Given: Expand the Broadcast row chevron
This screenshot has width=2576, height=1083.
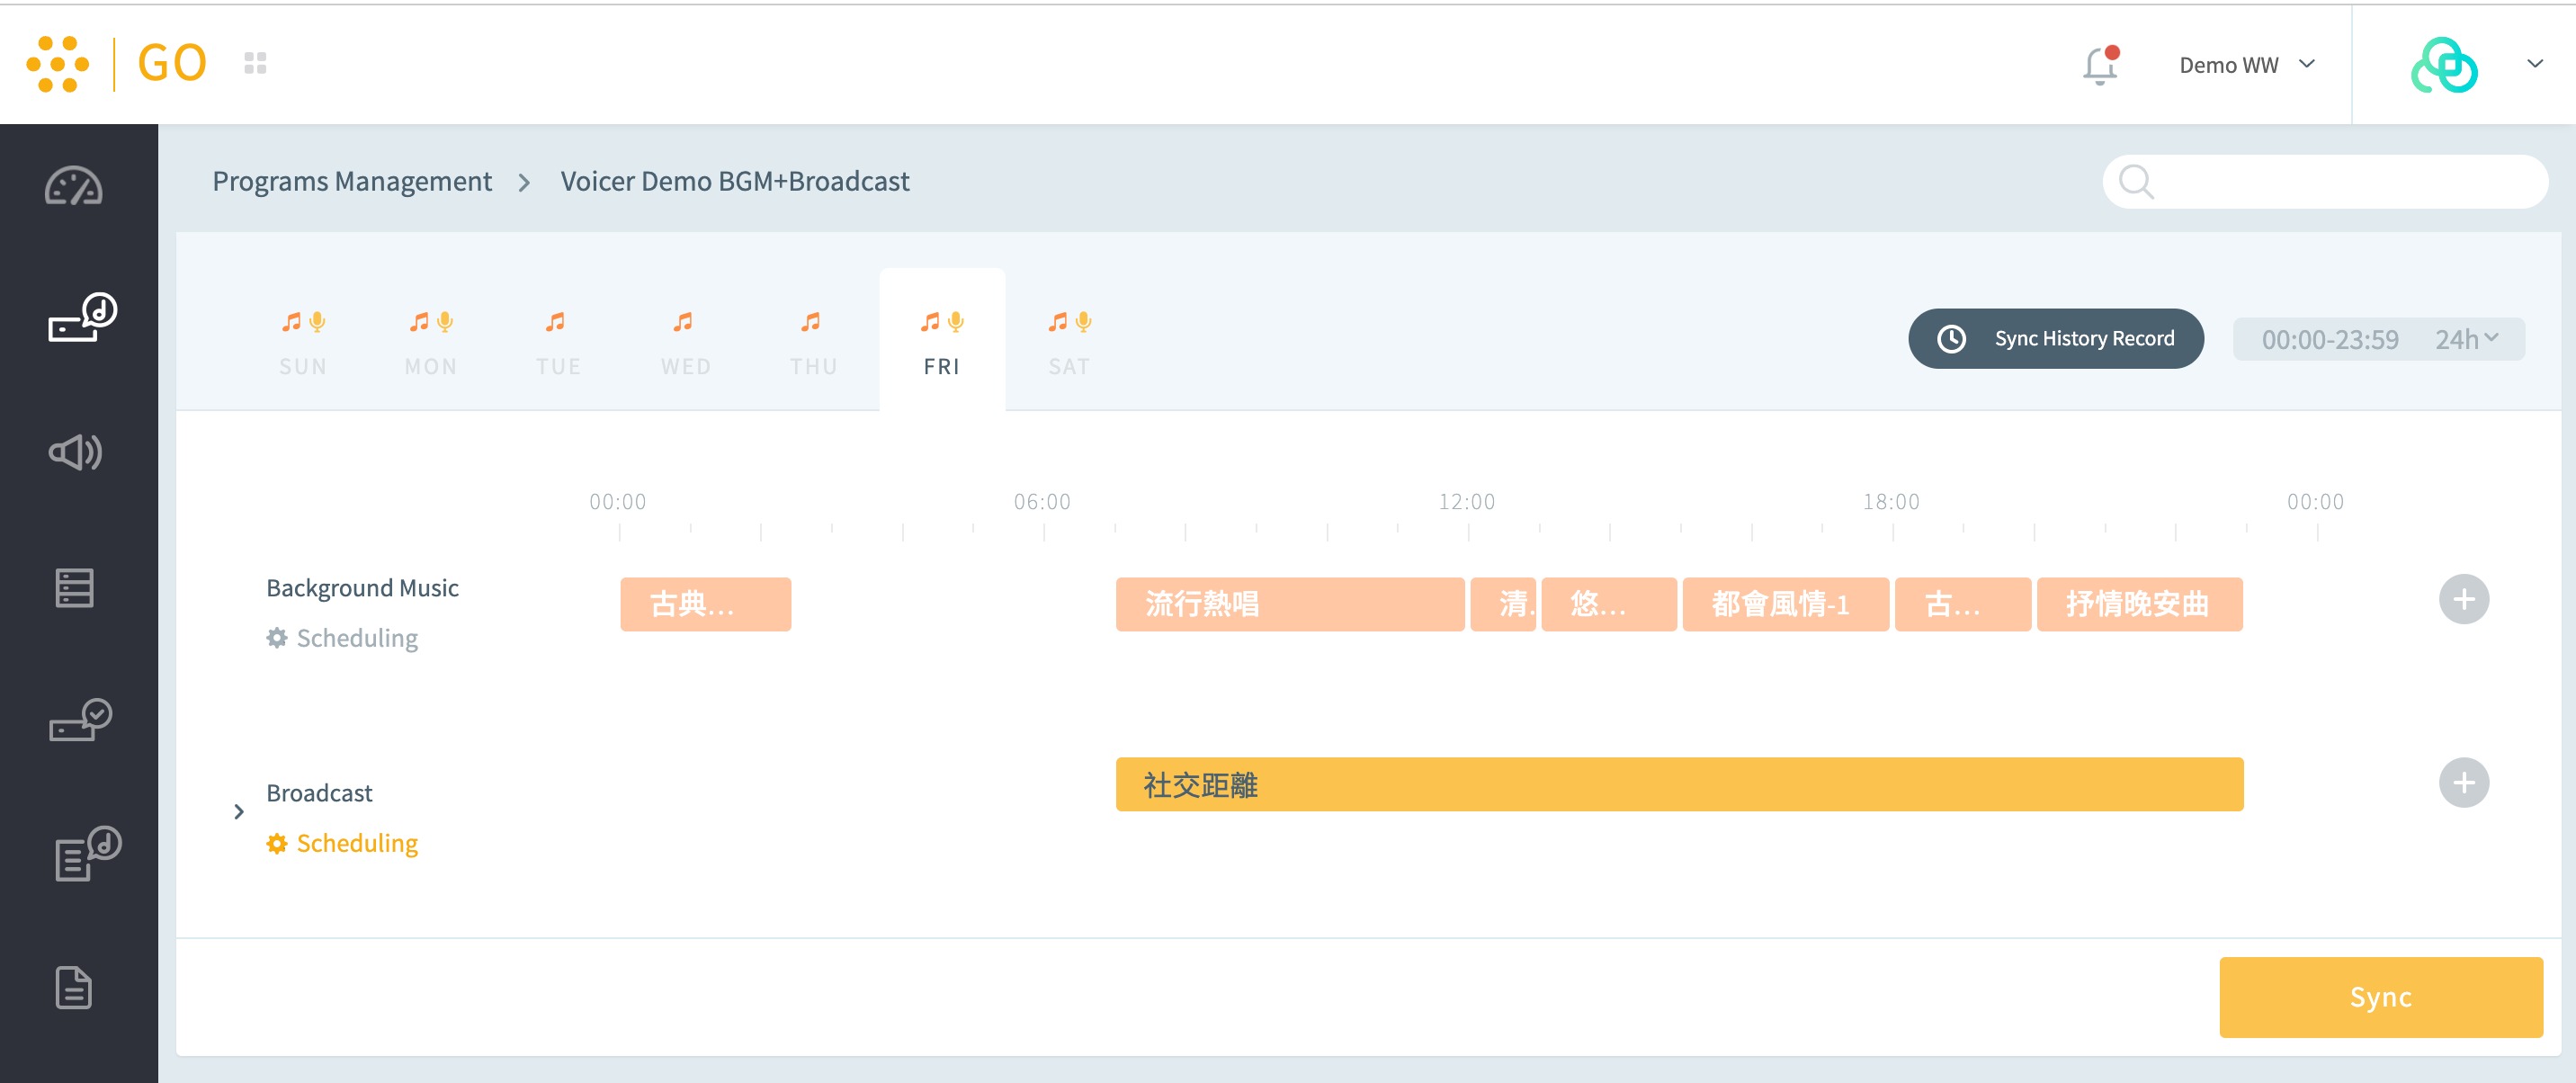Looking at the screenshot, I should (x=238, y=811).
